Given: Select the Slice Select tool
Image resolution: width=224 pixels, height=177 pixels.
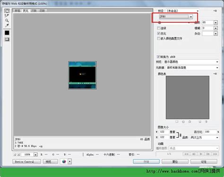Looking at the screenshot, I should [7, 16].
